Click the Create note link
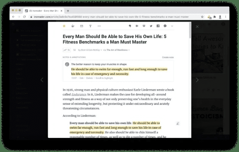The width and height of the screenshot is (239, 152). (168, 57)
